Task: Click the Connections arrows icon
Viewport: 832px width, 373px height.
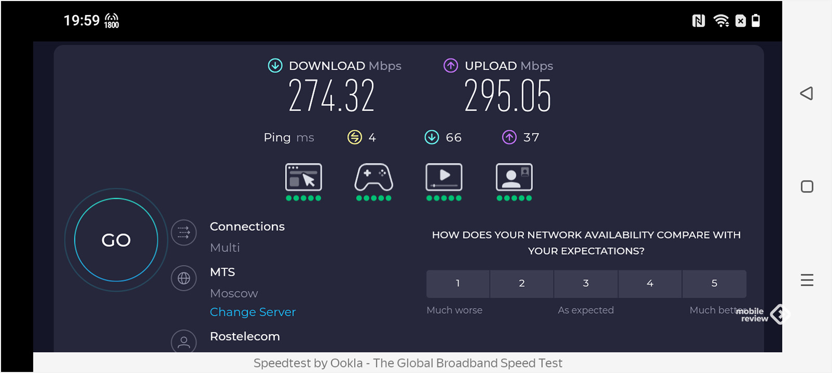Action: tap(184, 232)
